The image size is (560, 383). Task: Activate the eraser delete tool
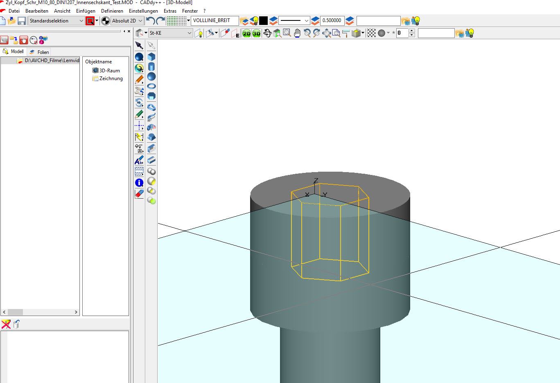point(139,194)
